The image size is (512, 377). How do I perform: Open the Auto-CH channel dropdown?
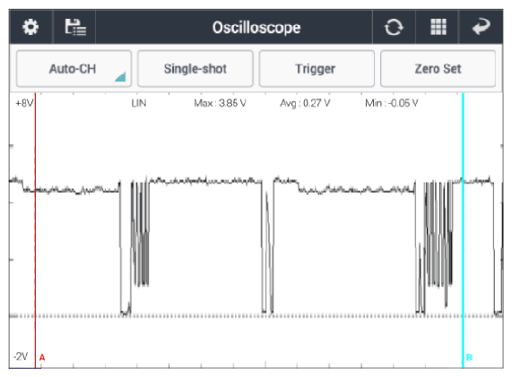tap(74, 68)
